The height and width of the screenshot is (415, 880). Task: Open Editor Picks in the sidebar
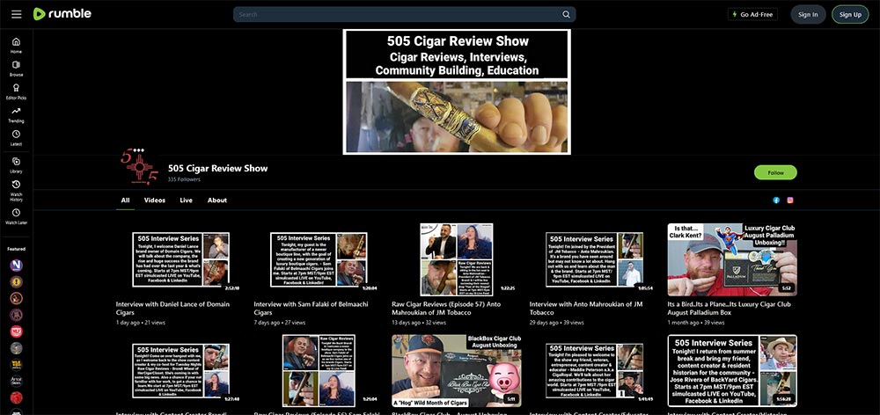coord(16,91)
